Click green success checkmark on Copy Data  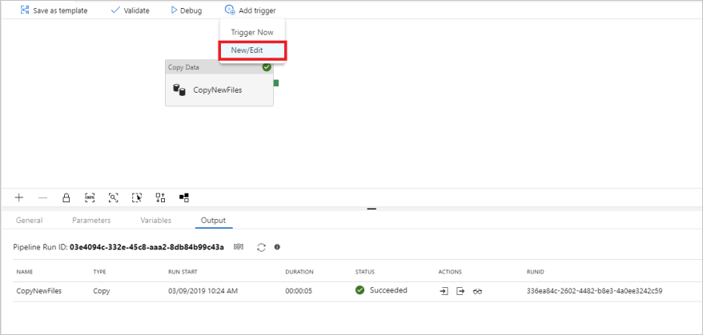pos(267,67)
